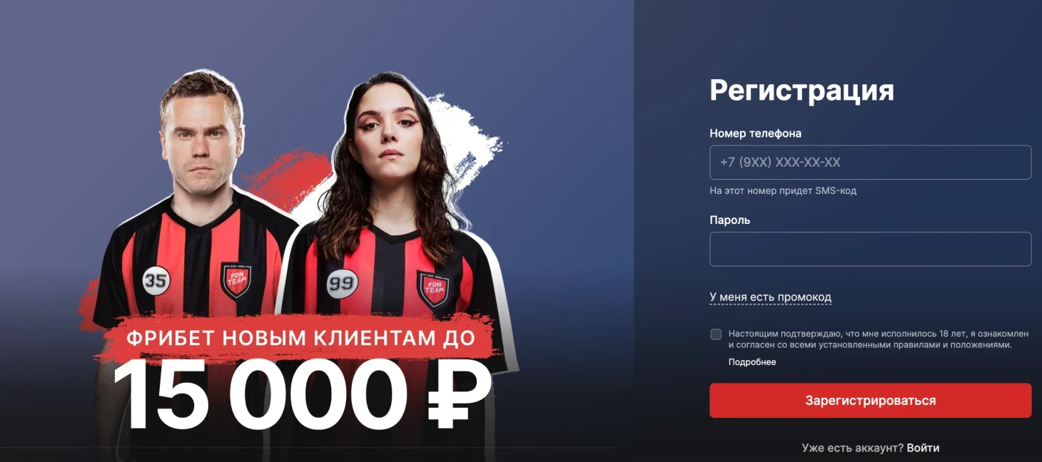Open the 'Подробнее' rules details link
1042x462 pixels.
tap(752, 362)
